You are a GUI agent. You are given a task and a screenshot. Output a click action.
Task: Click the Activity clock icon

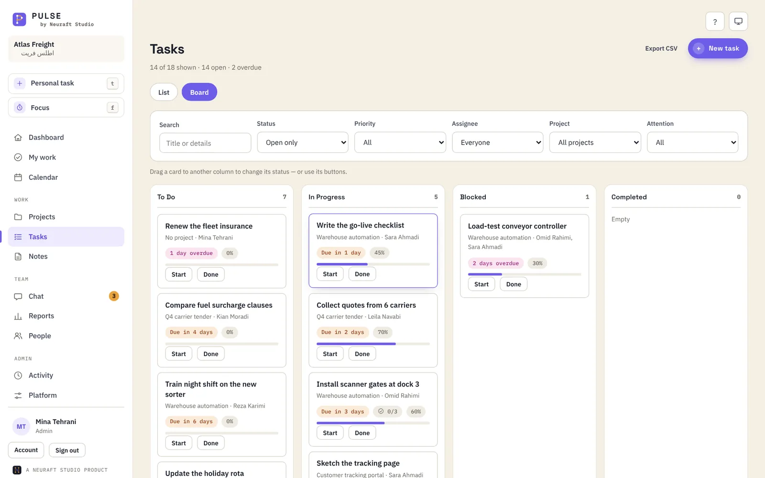coord(18,376)
